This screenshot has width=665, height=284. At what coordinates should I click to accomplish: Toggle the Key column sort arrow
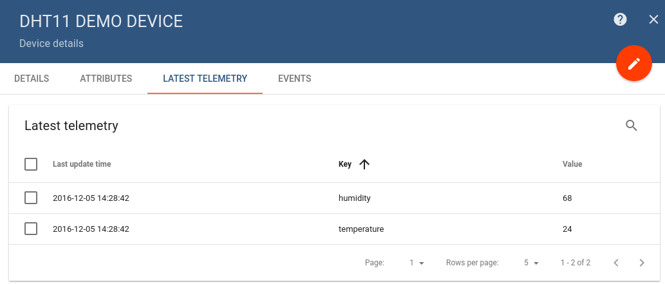click(364, 164)
